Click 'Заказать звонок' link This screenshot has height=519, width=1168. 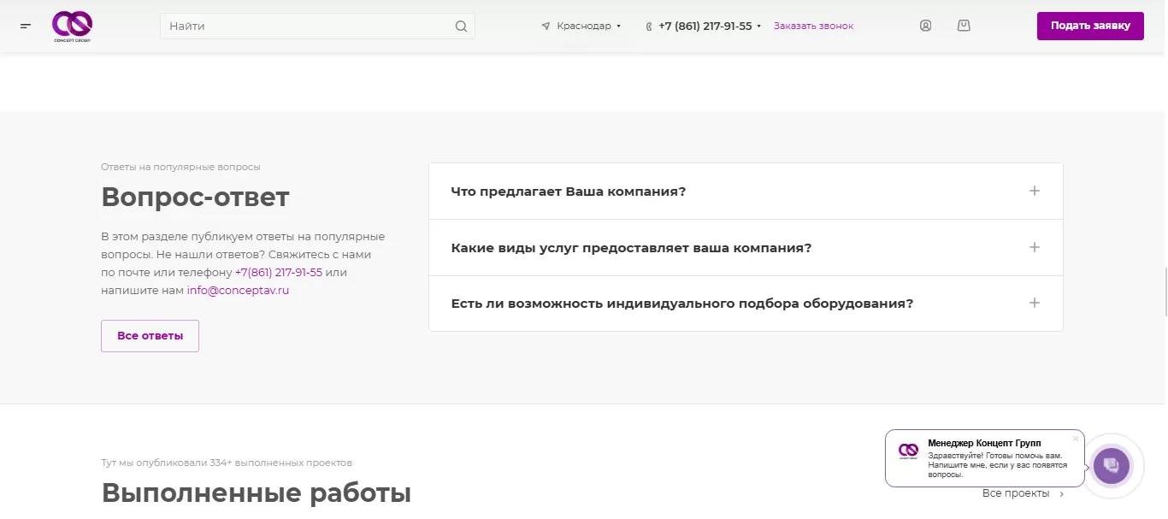(813, 27)
